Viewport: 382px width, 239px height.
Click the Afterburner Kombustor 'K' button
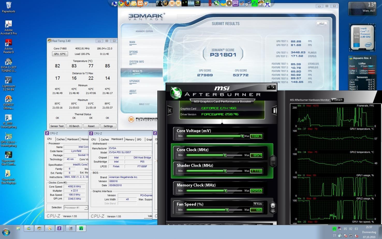(x=170, y=111)
